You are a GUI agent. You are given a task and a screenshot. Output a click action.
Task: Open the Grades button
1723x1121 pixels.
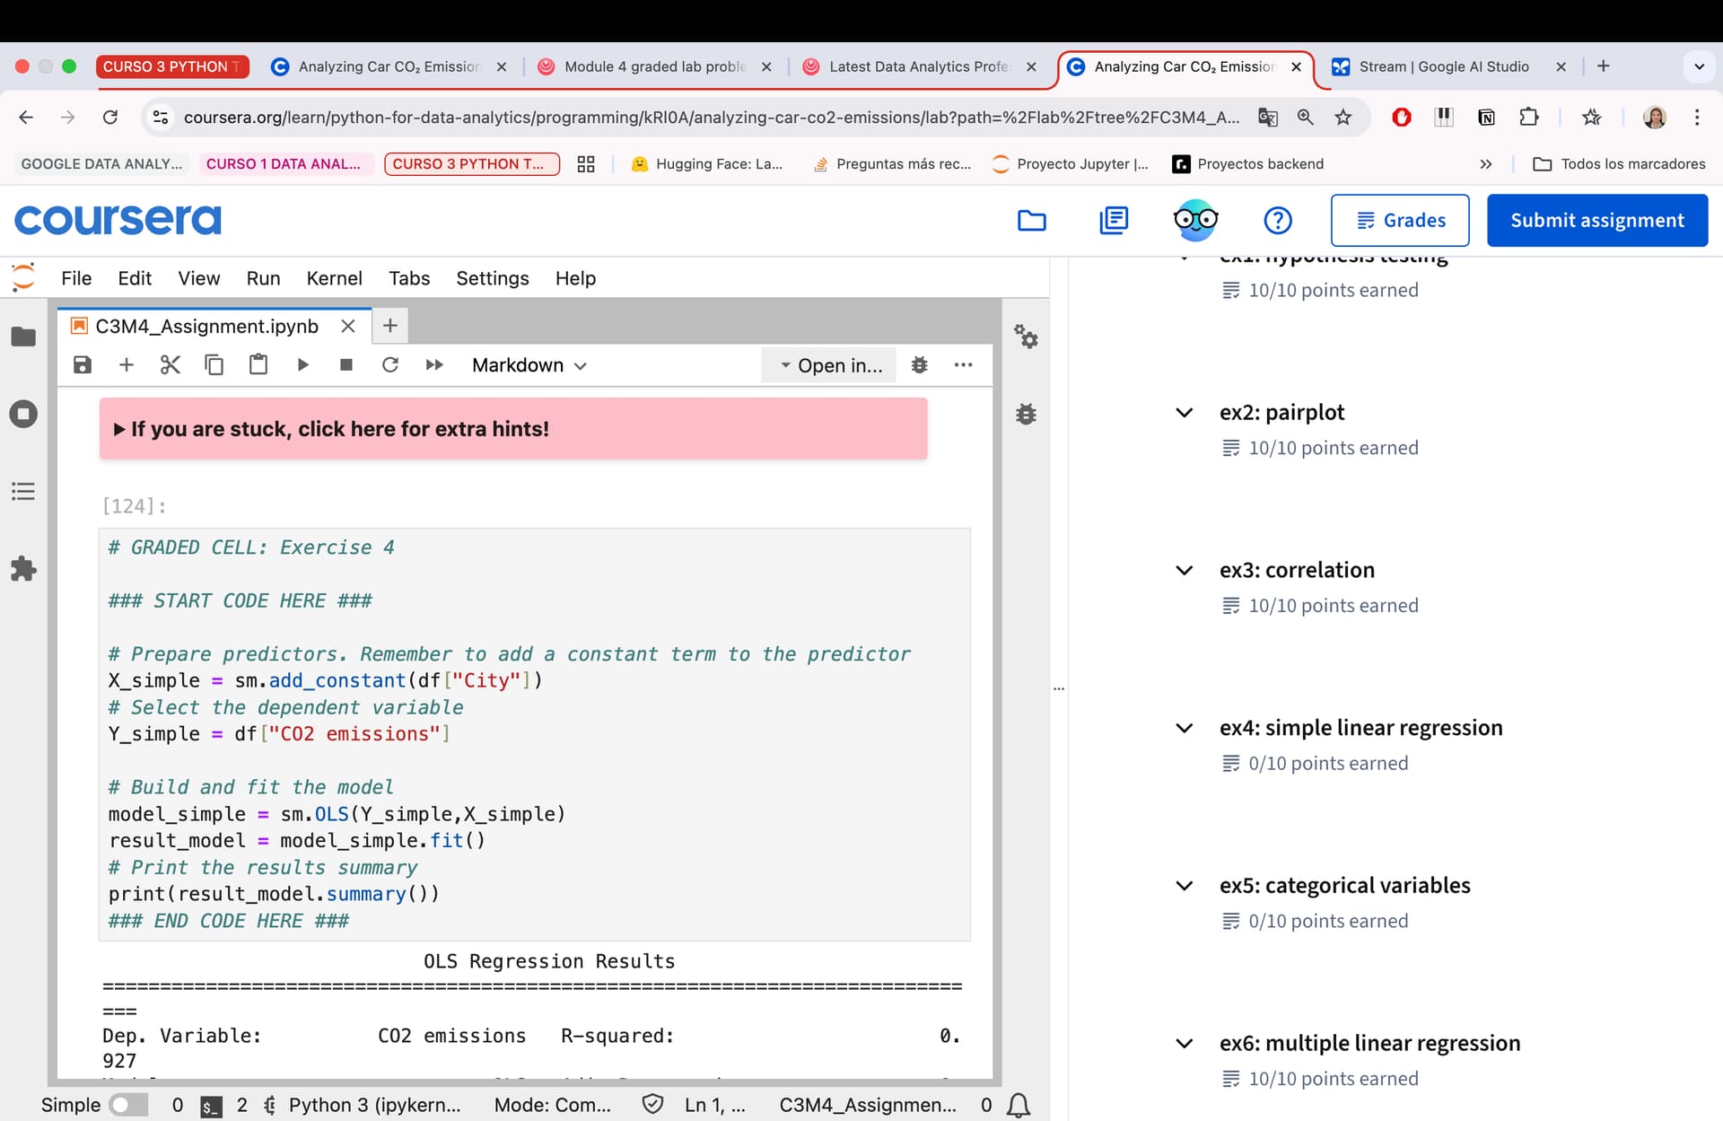pyautogui.click(x=1400, y=220)
